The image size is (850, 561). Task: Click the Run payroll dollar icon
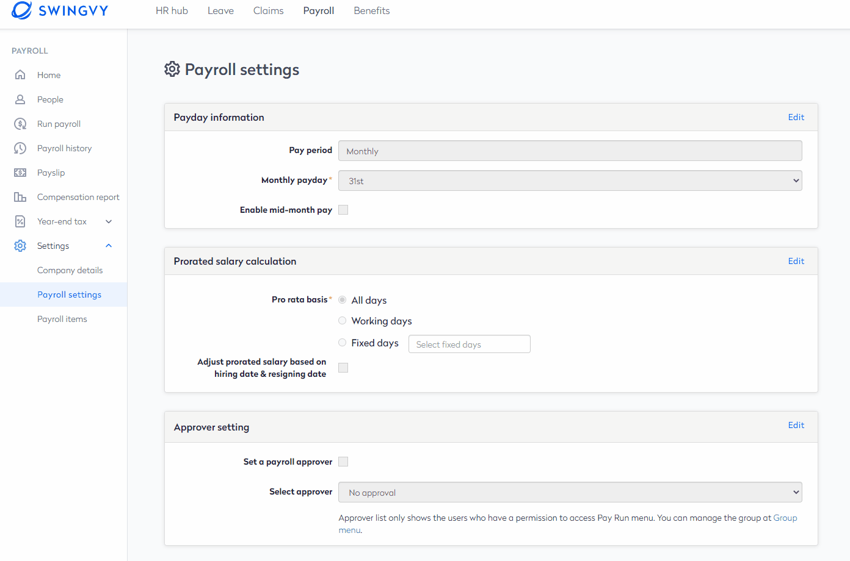pyautogui.click(x=20, y=124)
